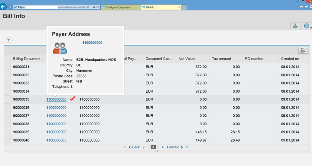Screen dimensions: 312x166
Task: Click payer link in row 90000038
Action: tap(56, 124)
